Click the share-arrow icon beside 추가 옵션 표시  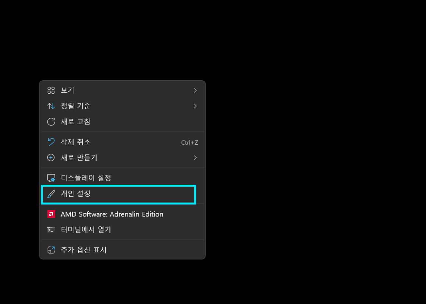click(51, 250)
